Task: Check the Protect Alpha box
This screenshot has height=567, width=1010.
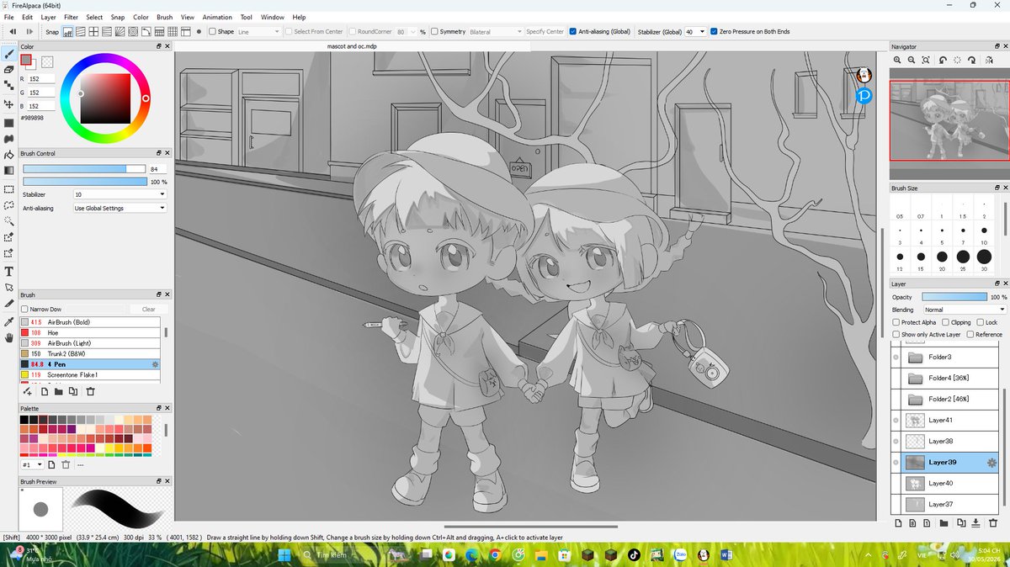Action: point(896,322)
